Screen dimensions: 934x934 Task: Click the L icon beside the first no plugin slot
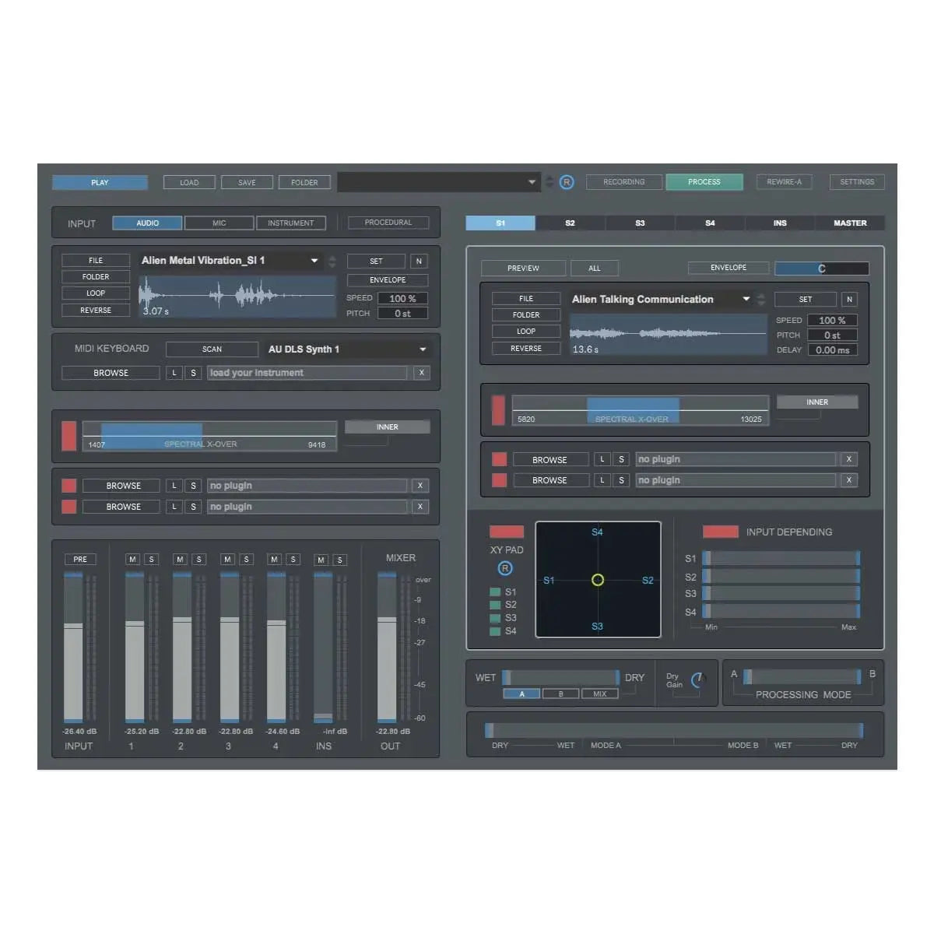click(x=174, y=485)
